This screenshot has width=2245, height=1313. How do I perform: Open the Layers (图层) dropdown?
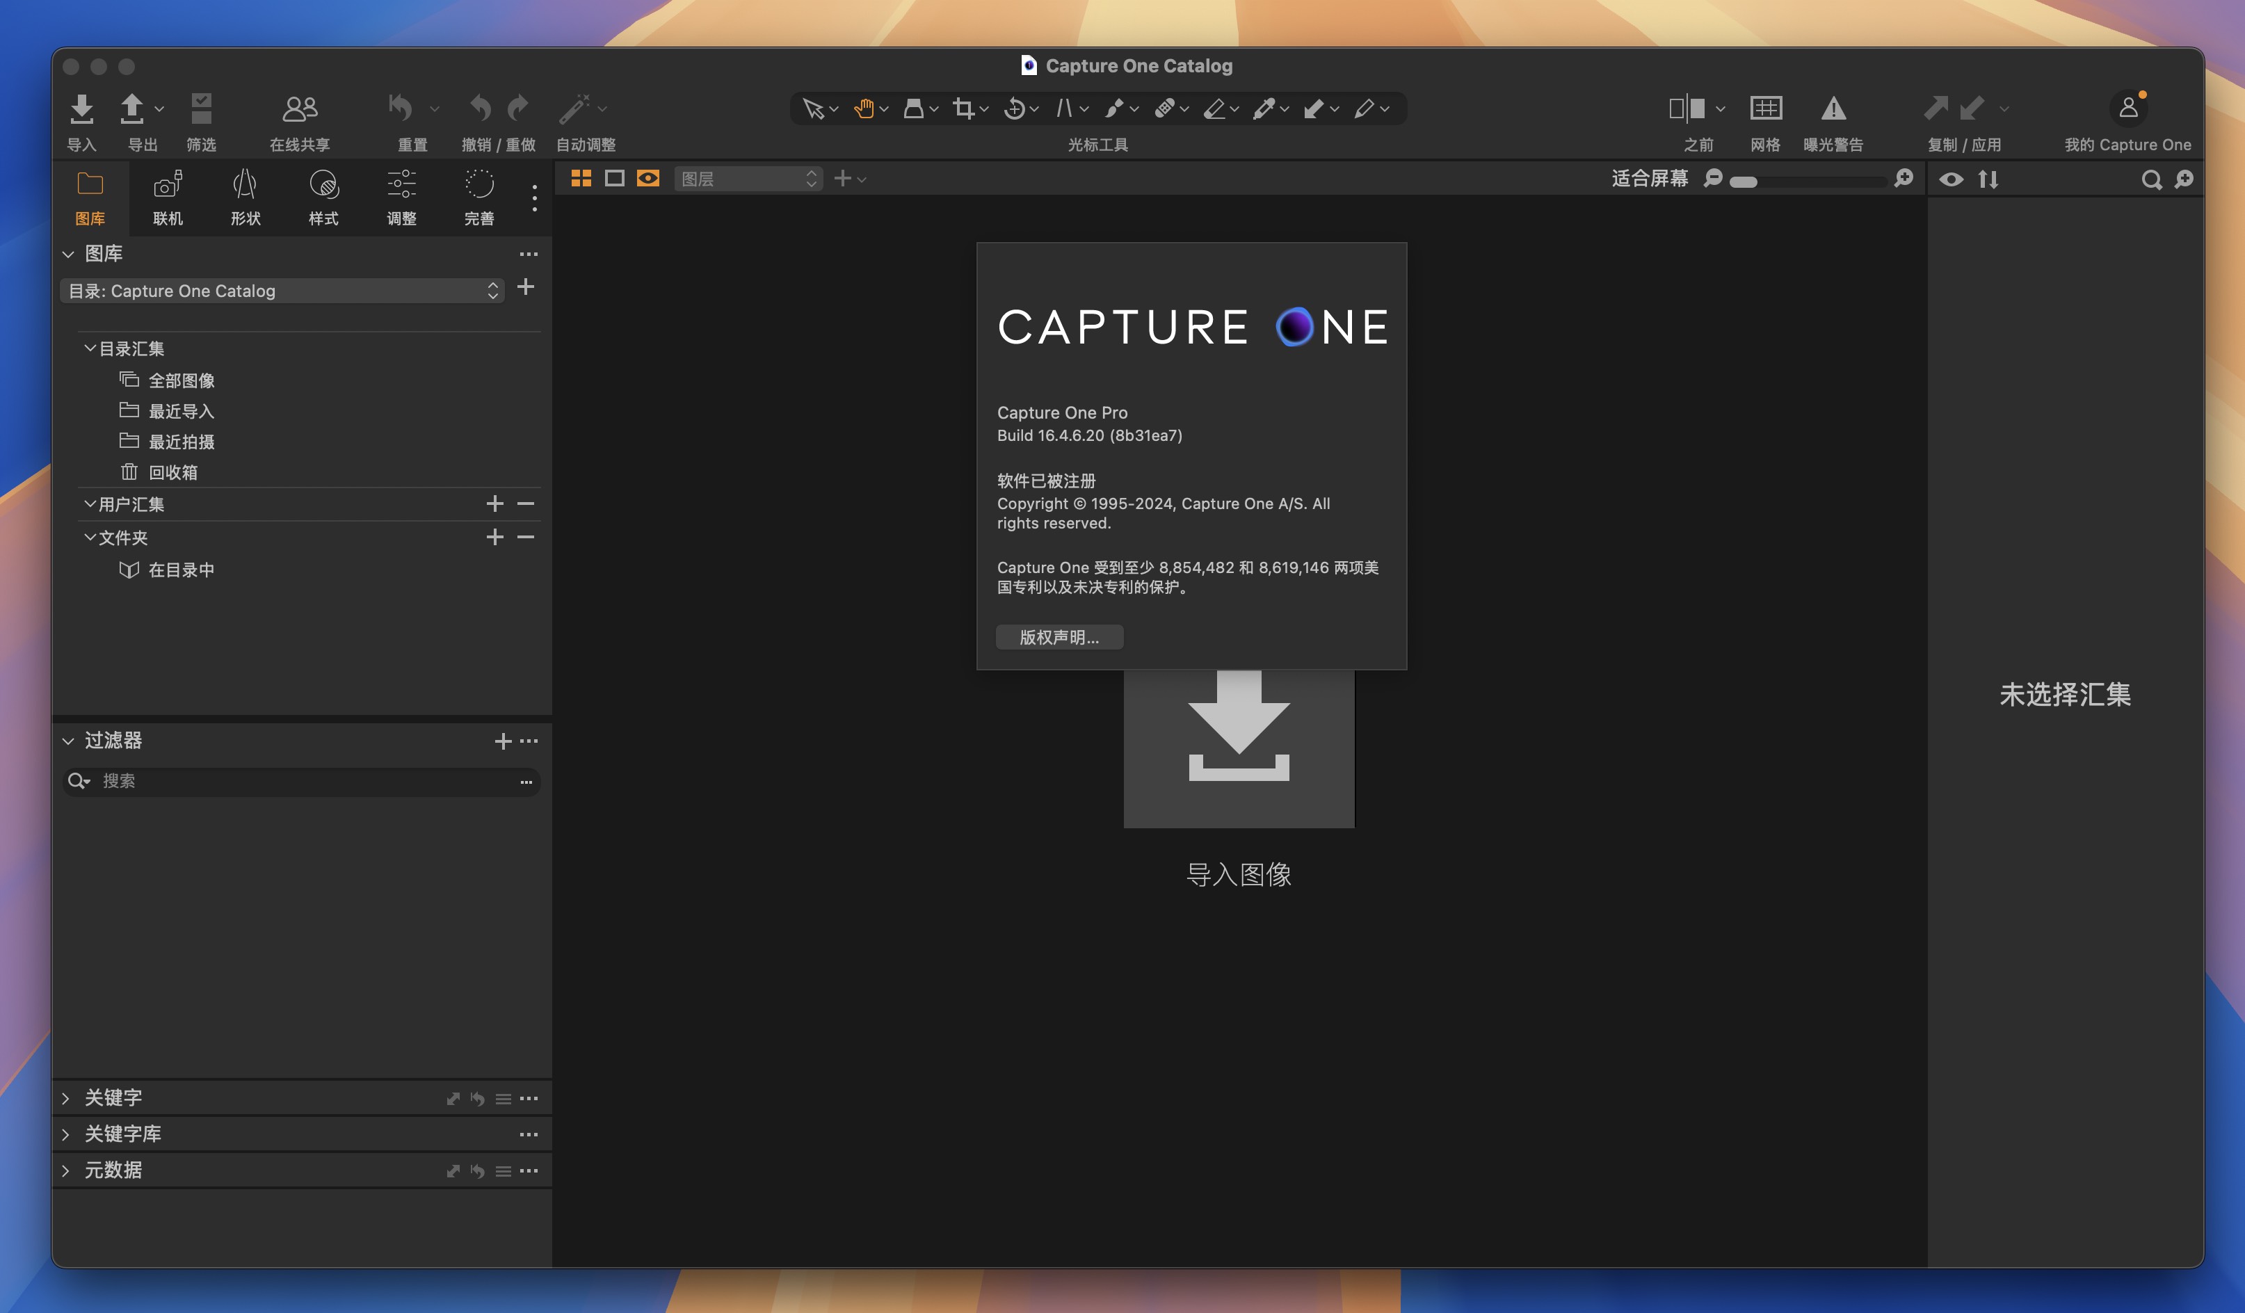tap(748, 179)
